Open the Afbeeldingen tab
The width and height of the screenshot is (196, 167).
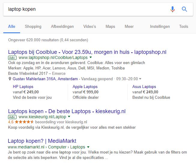(x=62, y=27)
